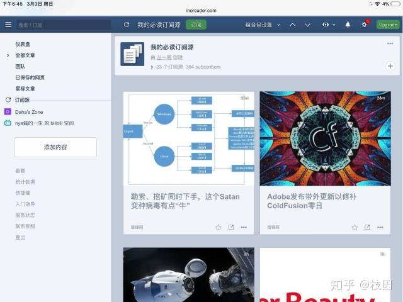Open the three-dot menu on the bundle card
Screen dimensions: 403x302
390,43
